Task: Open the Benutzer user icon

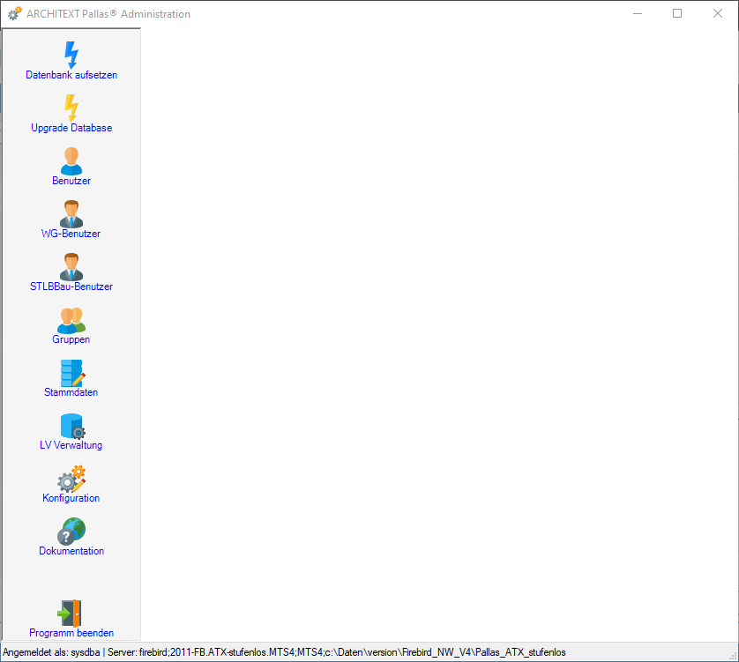Action: (x=71, y=161)
